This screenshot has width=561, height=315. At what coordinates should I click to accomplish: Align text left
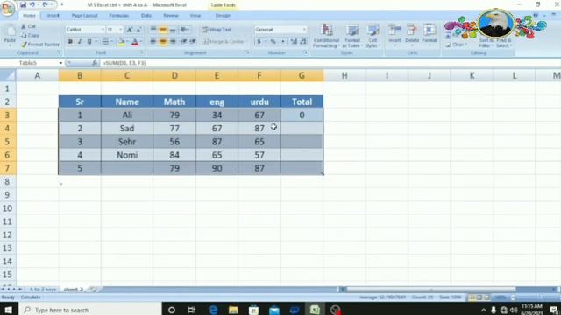pos(153,42)
